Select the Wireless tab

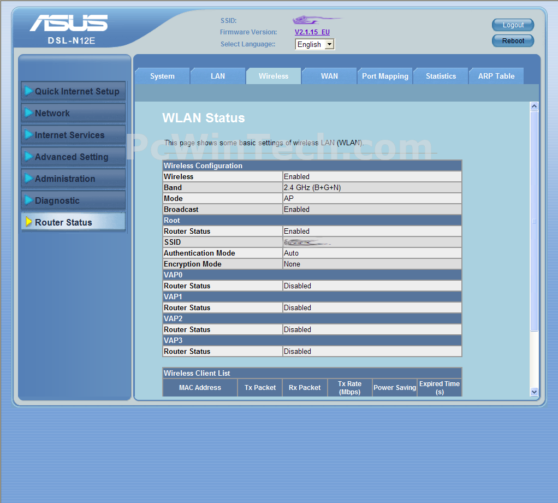274,76
